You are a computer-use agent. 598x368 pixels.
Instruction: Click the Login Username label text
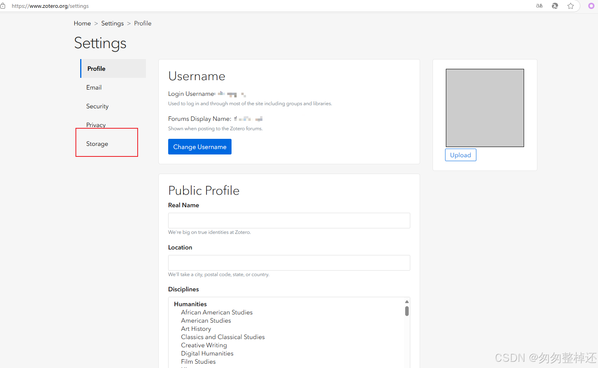[191, 94]
